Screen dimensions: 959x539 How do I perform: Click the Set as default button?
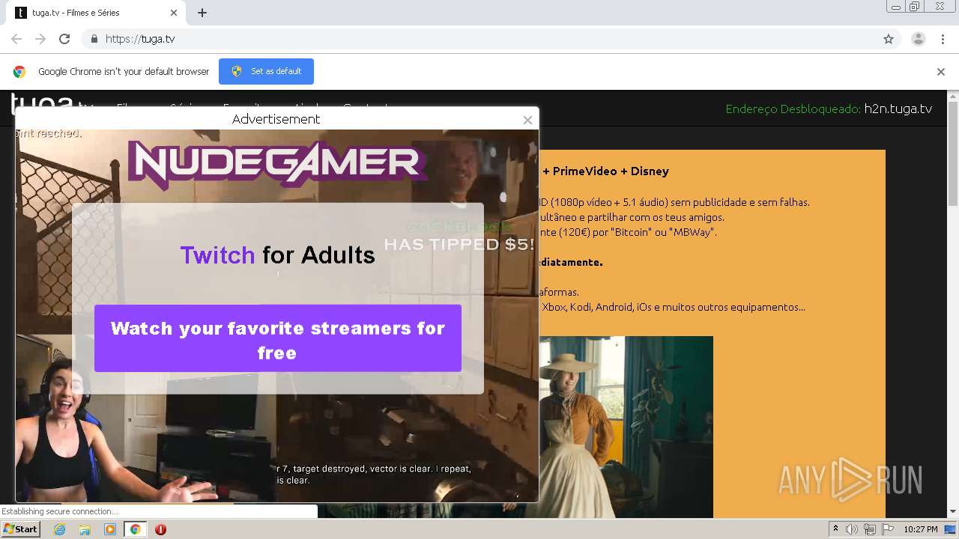pyautogui.click(x=266, y=71)
